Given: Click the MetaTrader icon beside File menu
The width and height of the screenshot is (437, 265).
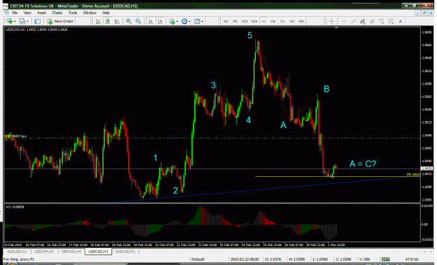Looking at the screenshot, I should 6,13.
